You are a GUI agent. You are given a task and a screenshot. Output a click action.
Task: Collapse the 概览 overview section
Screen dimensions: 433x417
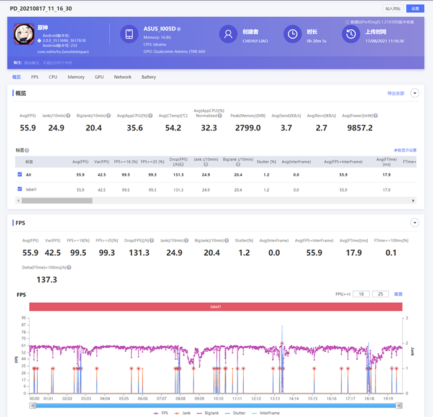click(414, 93)
